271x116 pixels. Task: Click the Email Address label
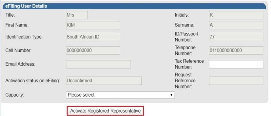(x=20, y=64)
